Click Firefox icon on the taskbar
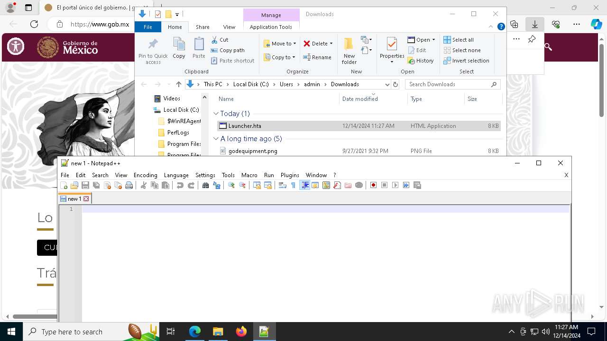607x341 pixels. [x=241, y=332]
